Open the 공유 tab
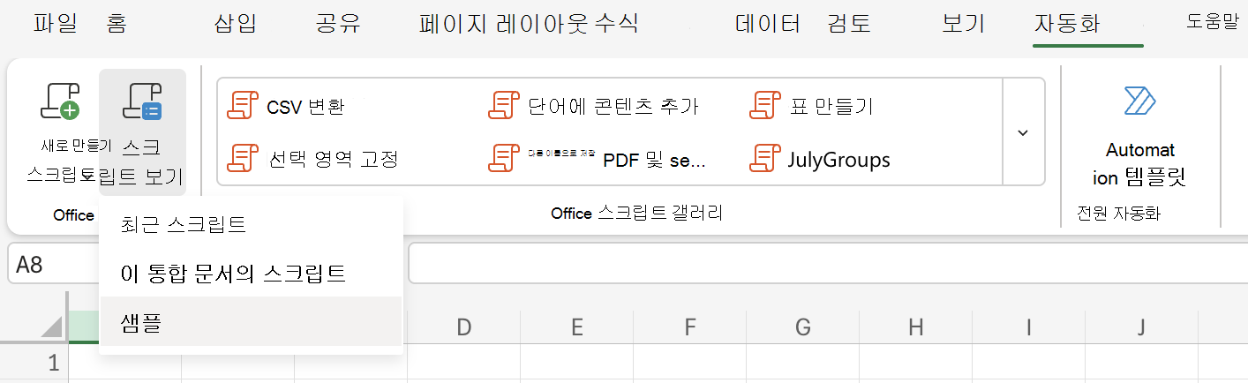1248x383 pixels. (338, 23)
